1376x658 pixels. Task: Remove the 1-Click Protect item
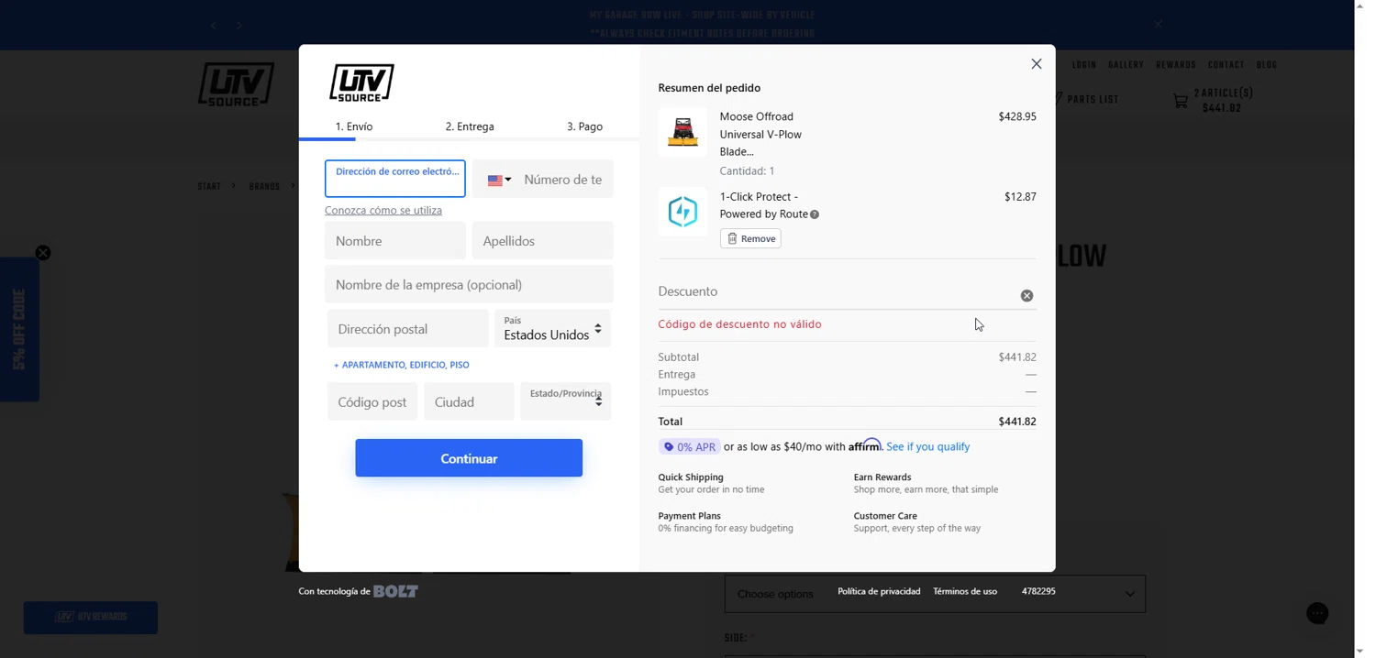(x=750, y=238)
